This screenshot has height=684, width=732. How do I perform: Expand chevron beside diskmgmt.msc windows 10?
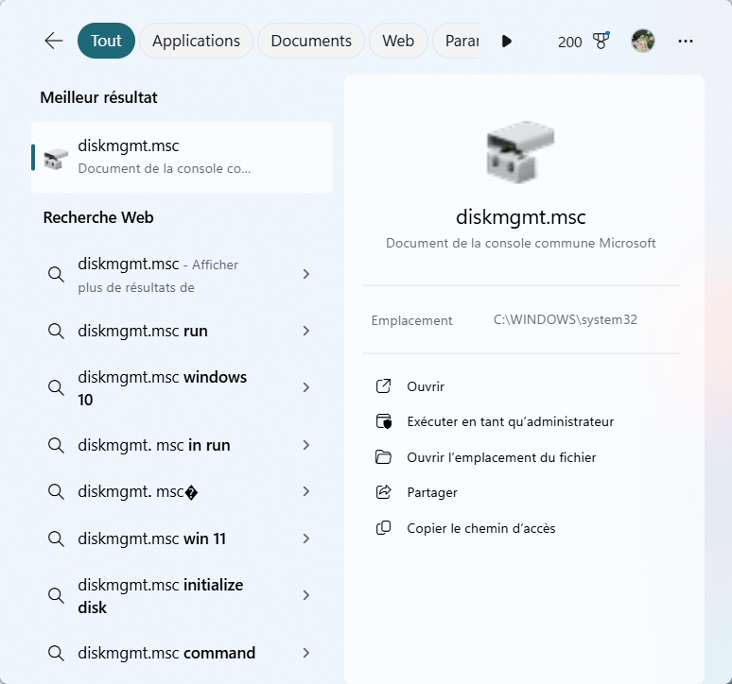tap(306, 387)
